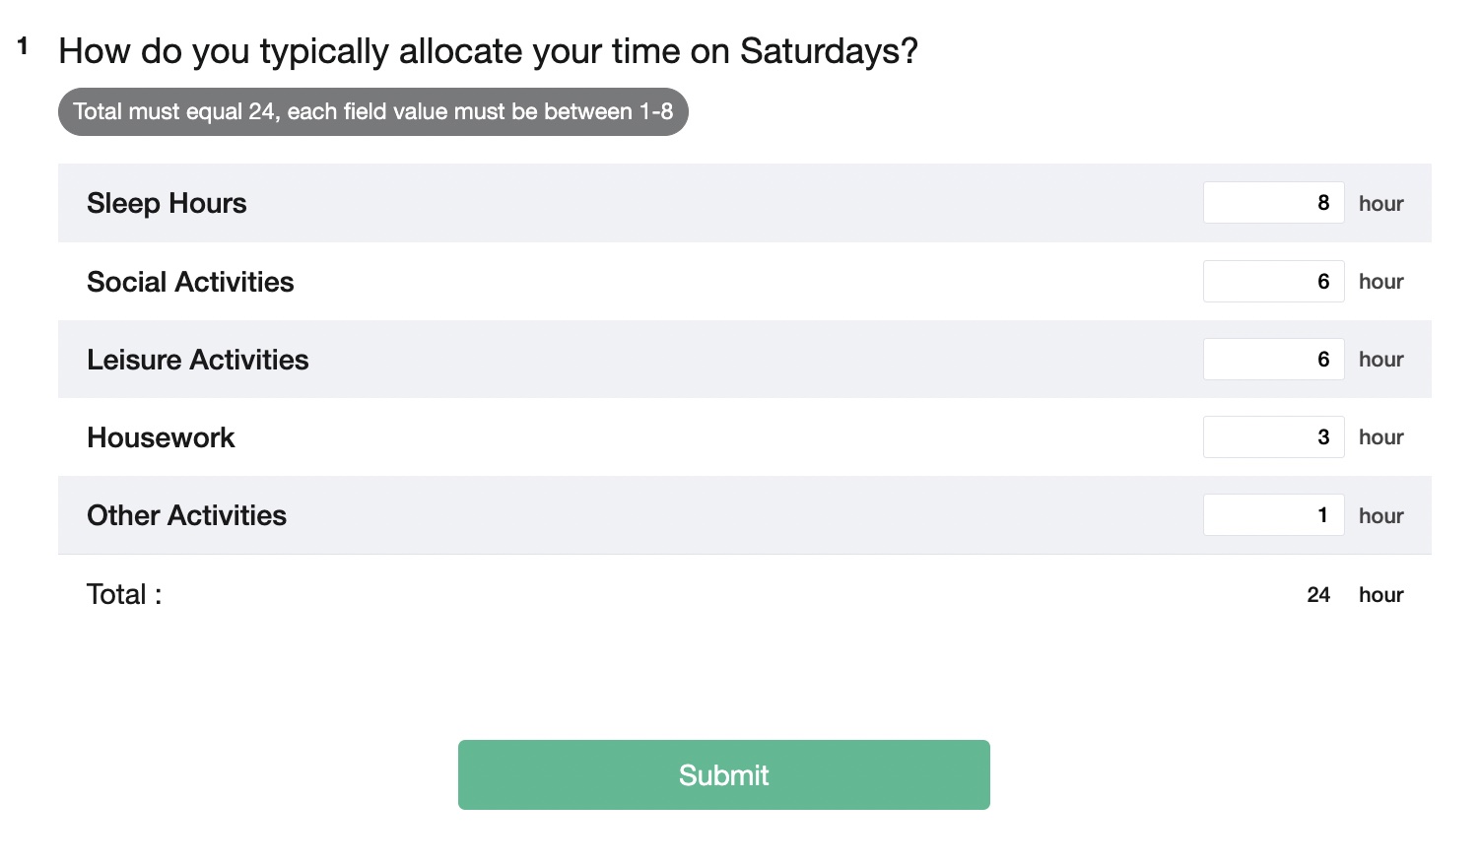Screen dimensions: 1480x867
Task: Click the Other Activities input field
Action: (1273, 514)
